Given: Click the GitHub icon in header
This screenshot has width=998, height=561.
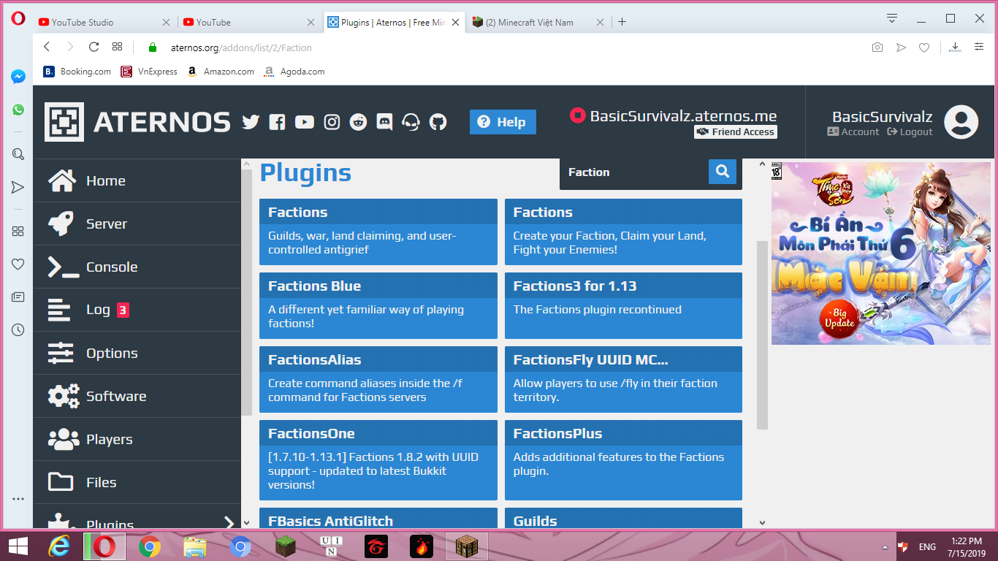Looking at the screenshot, I should click(x=438, y=122).
